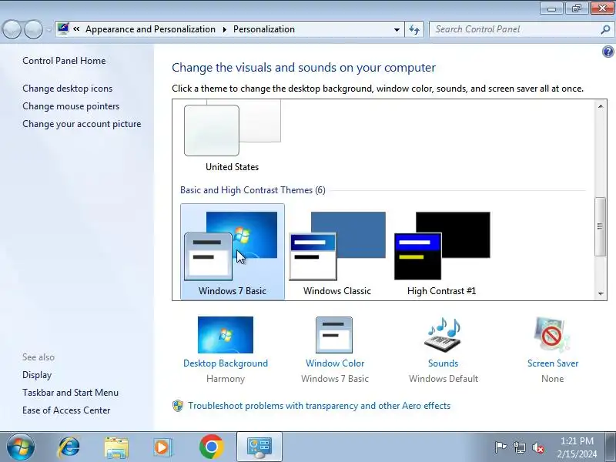This screenshot has height=462, width=616.
Task: Open Troubleshoot problems with transparency link
Action: [x=319, y=406]
